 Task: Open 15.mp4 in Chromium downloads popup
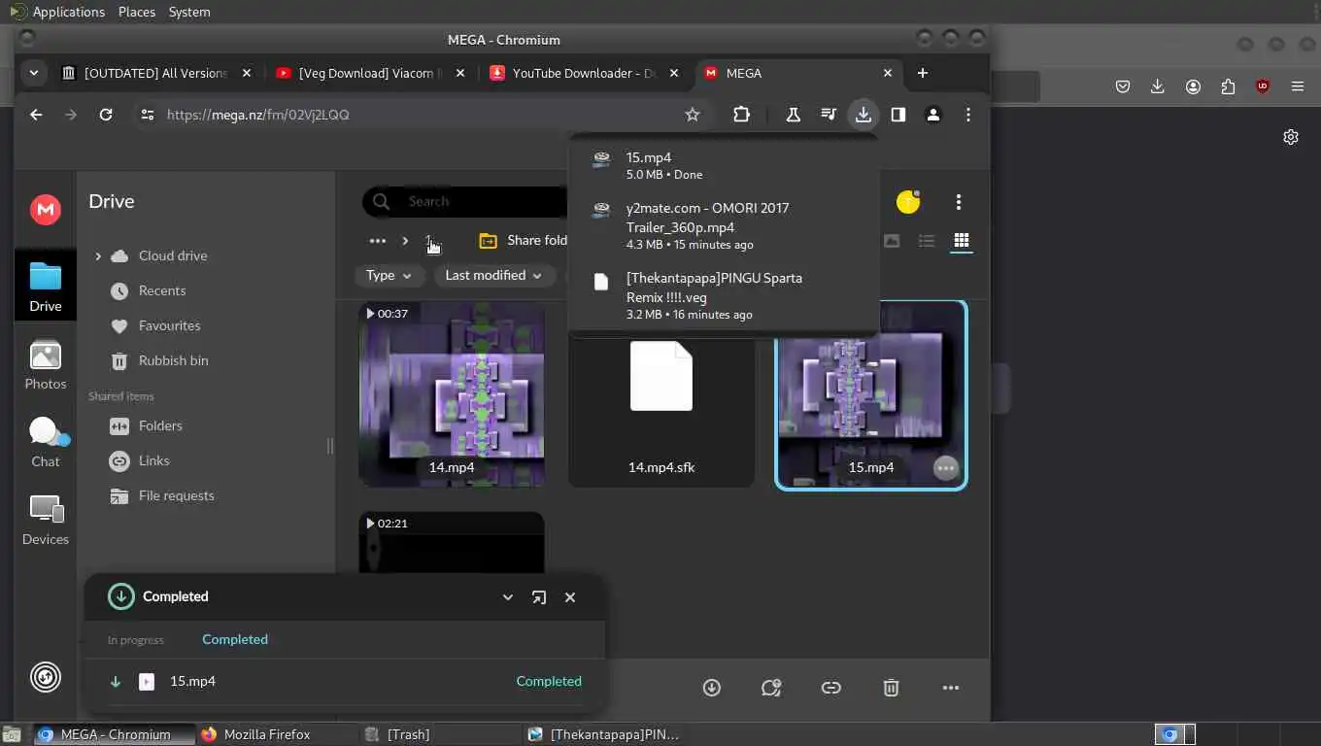click(724, 165)
